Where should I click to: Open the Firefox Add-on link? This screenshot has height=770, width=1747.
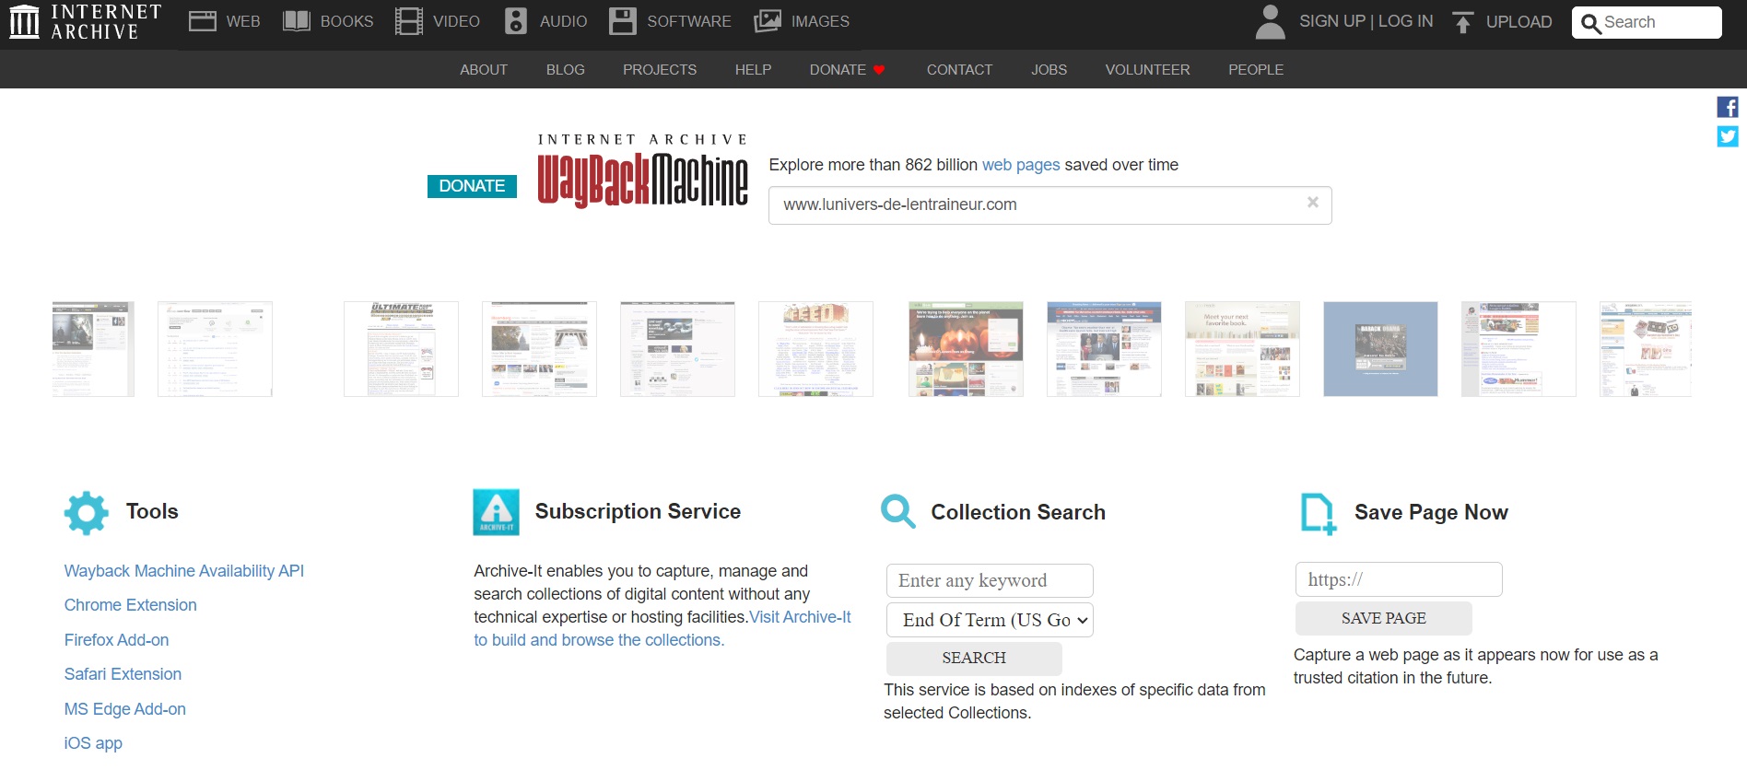(x=116, y=640)
